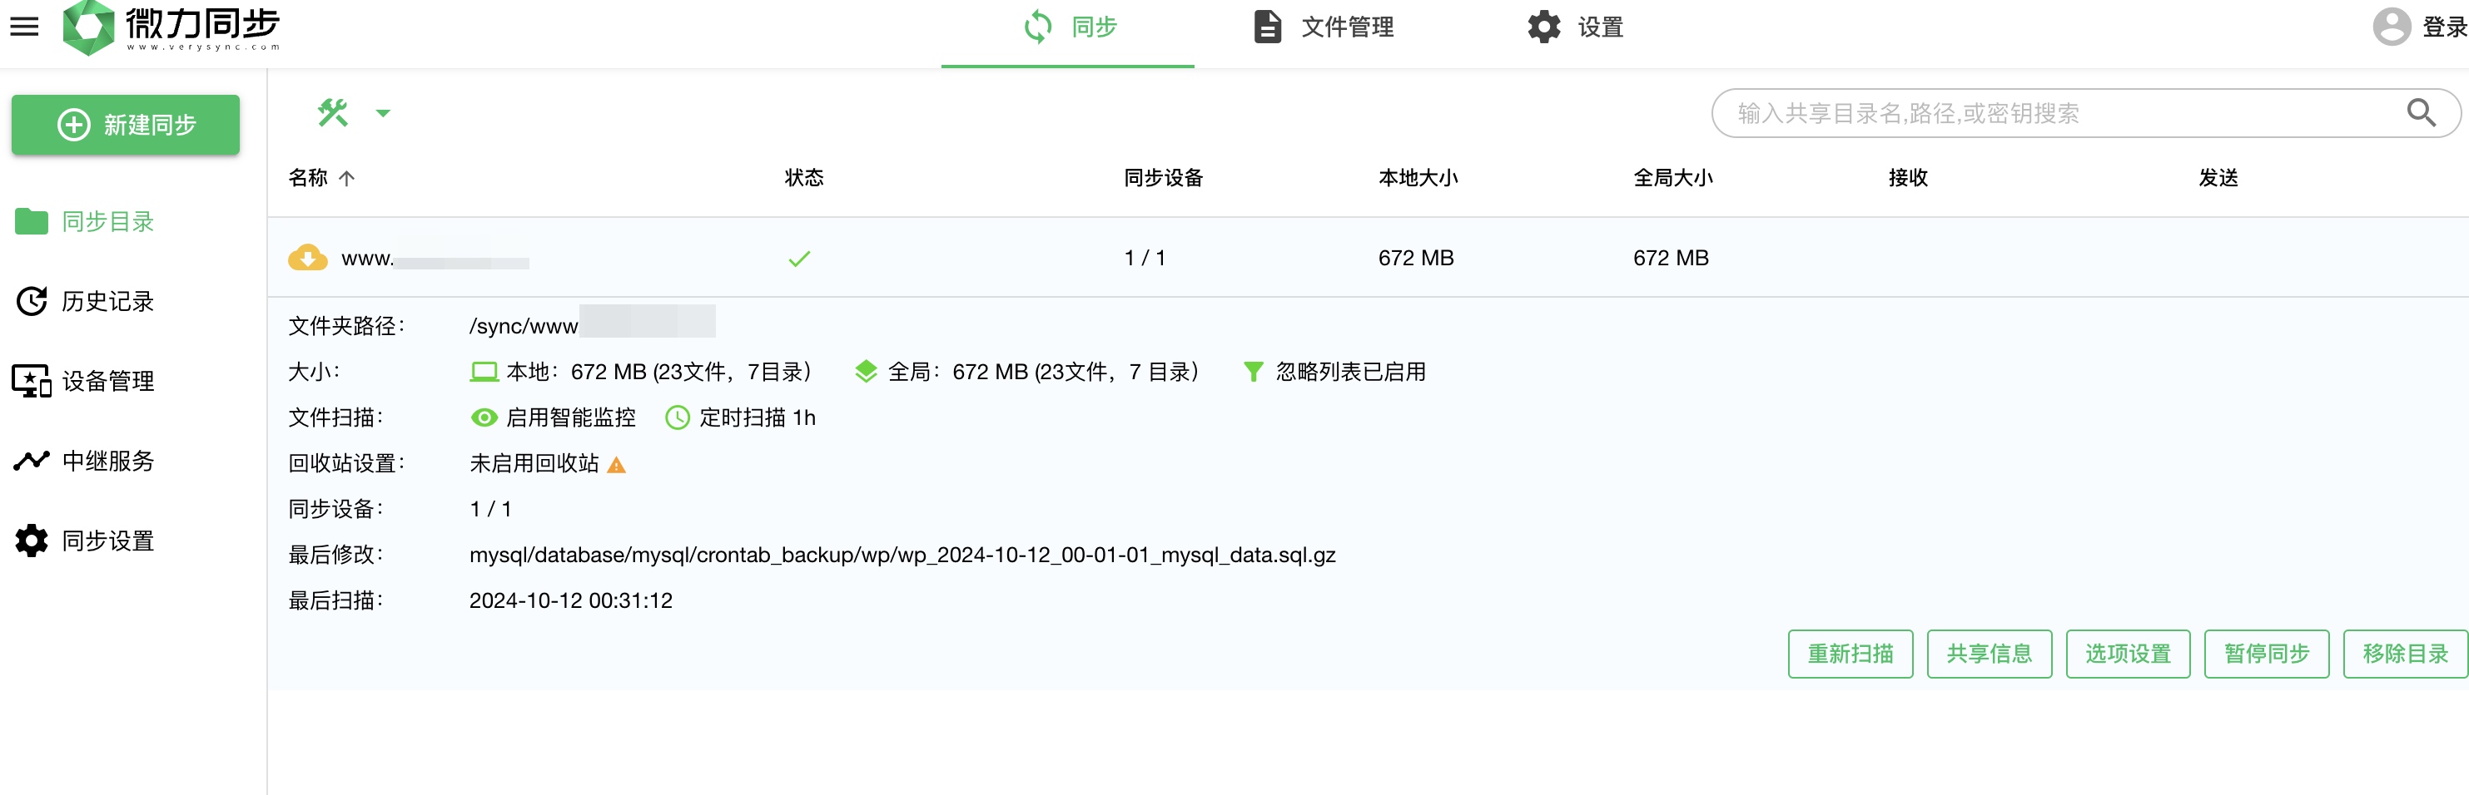Open 同步设置 in the sidebar
The height and width of the screenshot is (795, 2469).
[108, 541]
